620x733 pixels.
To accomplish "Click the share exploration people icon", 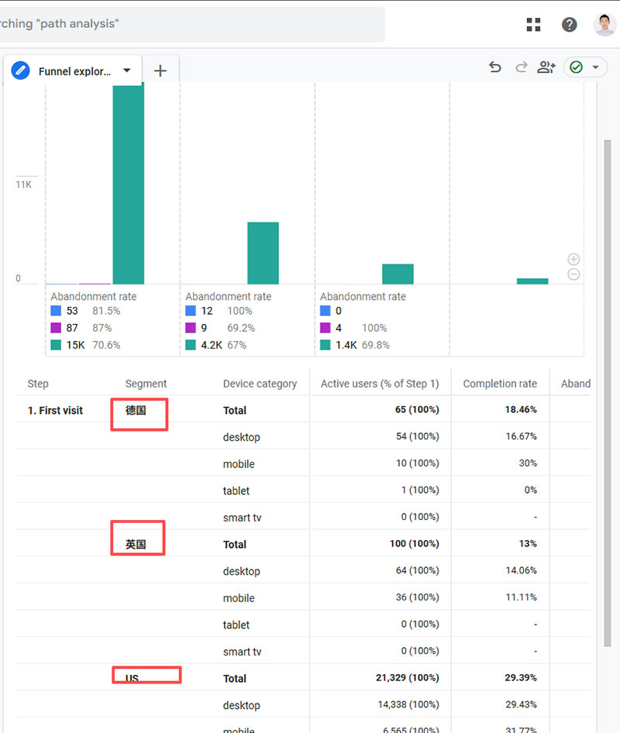I will tap(546, 67).
